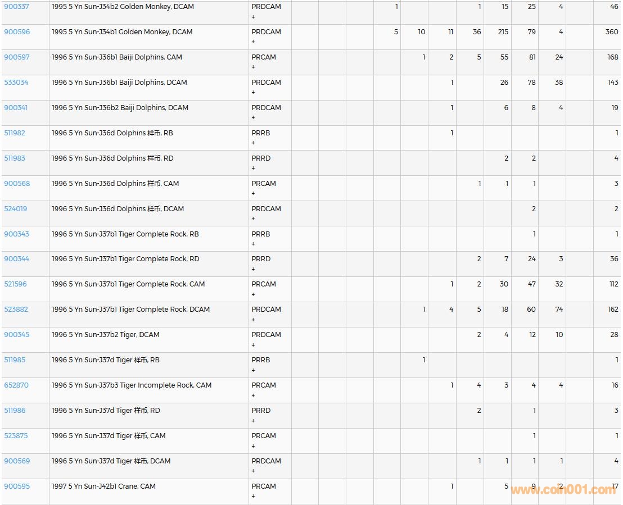Expand plus under PRRB in 511982 row
623x505 pixels.
tap(253, 143)
